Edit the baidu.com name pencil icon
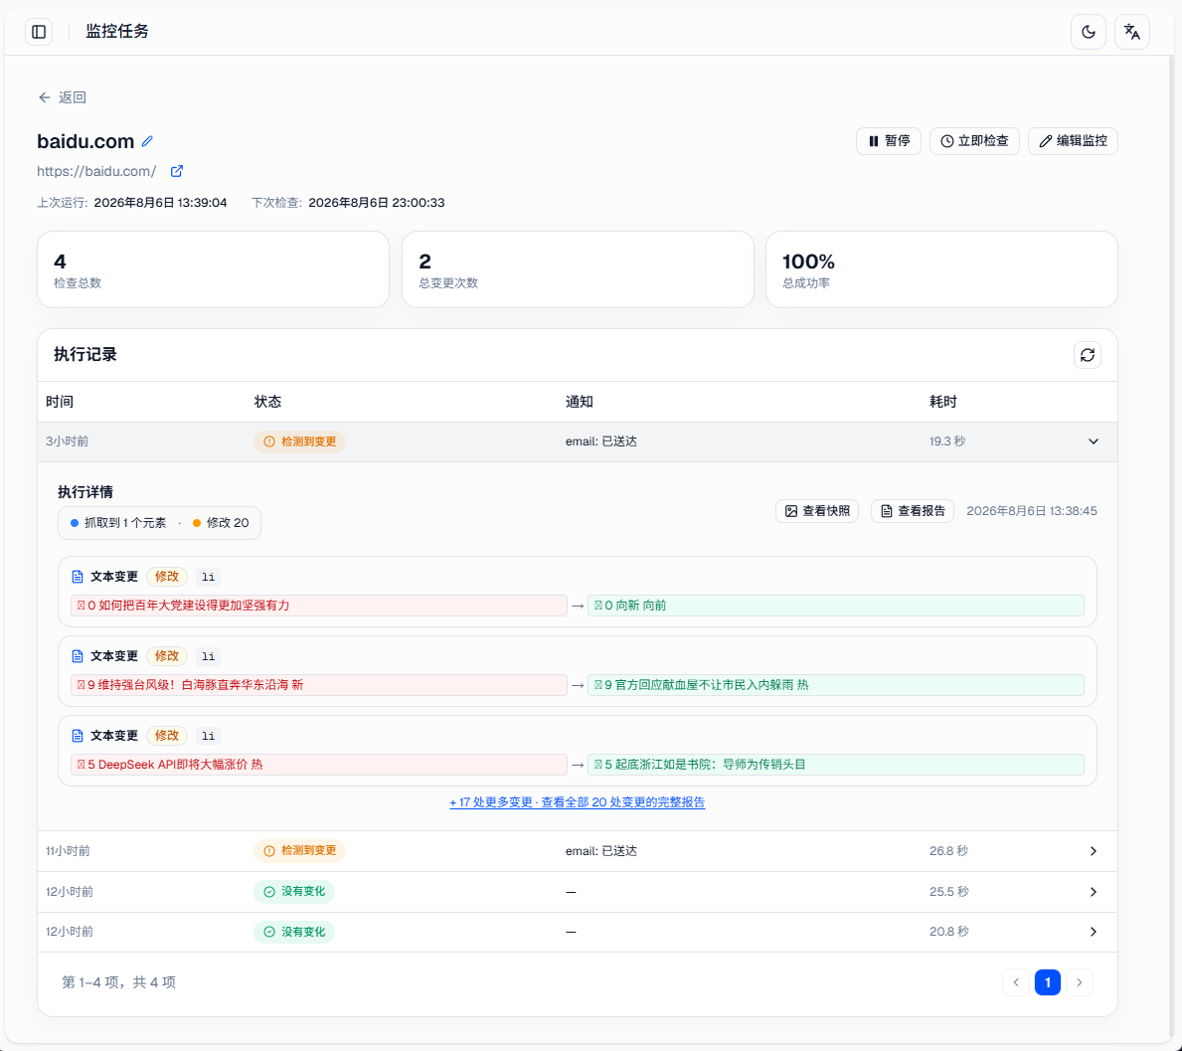The image size is (1182, 1051). (x=148, y=141)
